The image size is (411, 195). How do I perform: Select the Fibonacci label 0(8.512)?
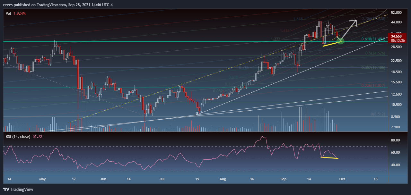378,114
